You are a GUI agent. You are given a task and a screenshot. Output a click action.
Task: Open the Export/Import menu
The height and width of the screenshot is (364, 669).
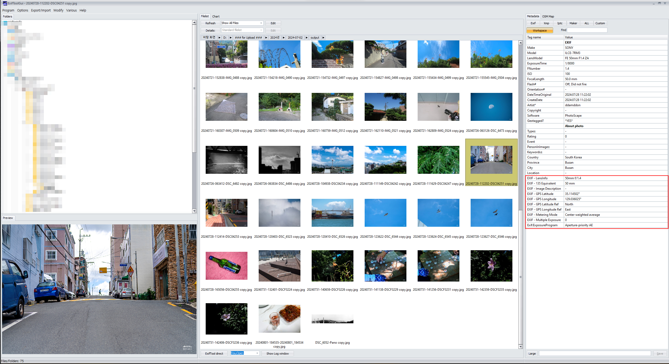[x=41, y=10]
